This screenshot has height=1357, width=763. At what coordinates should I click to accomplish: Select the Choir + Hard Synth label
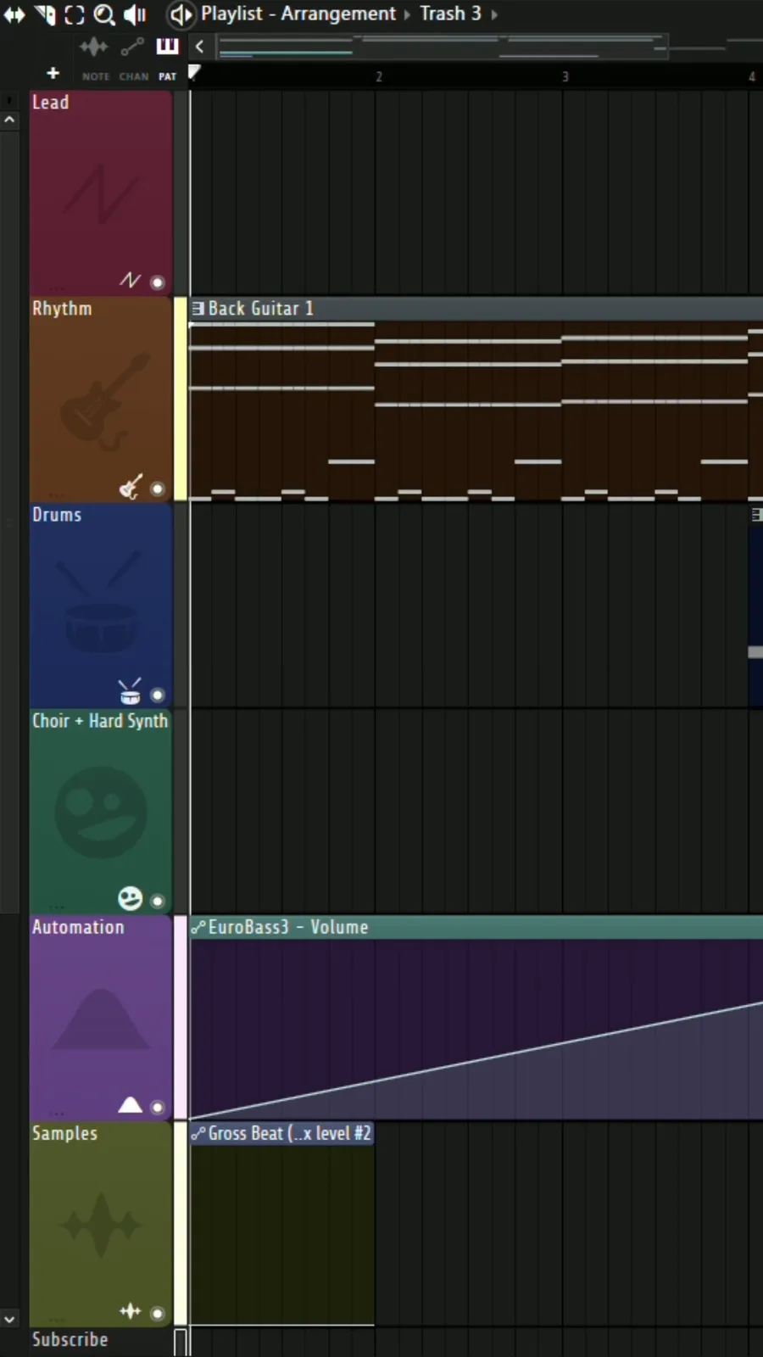(100, 721)
